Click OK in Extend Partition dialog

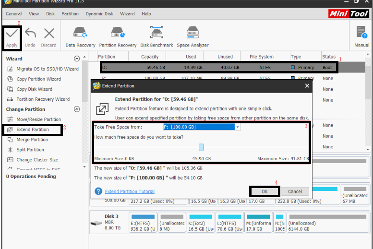point(265,191)
